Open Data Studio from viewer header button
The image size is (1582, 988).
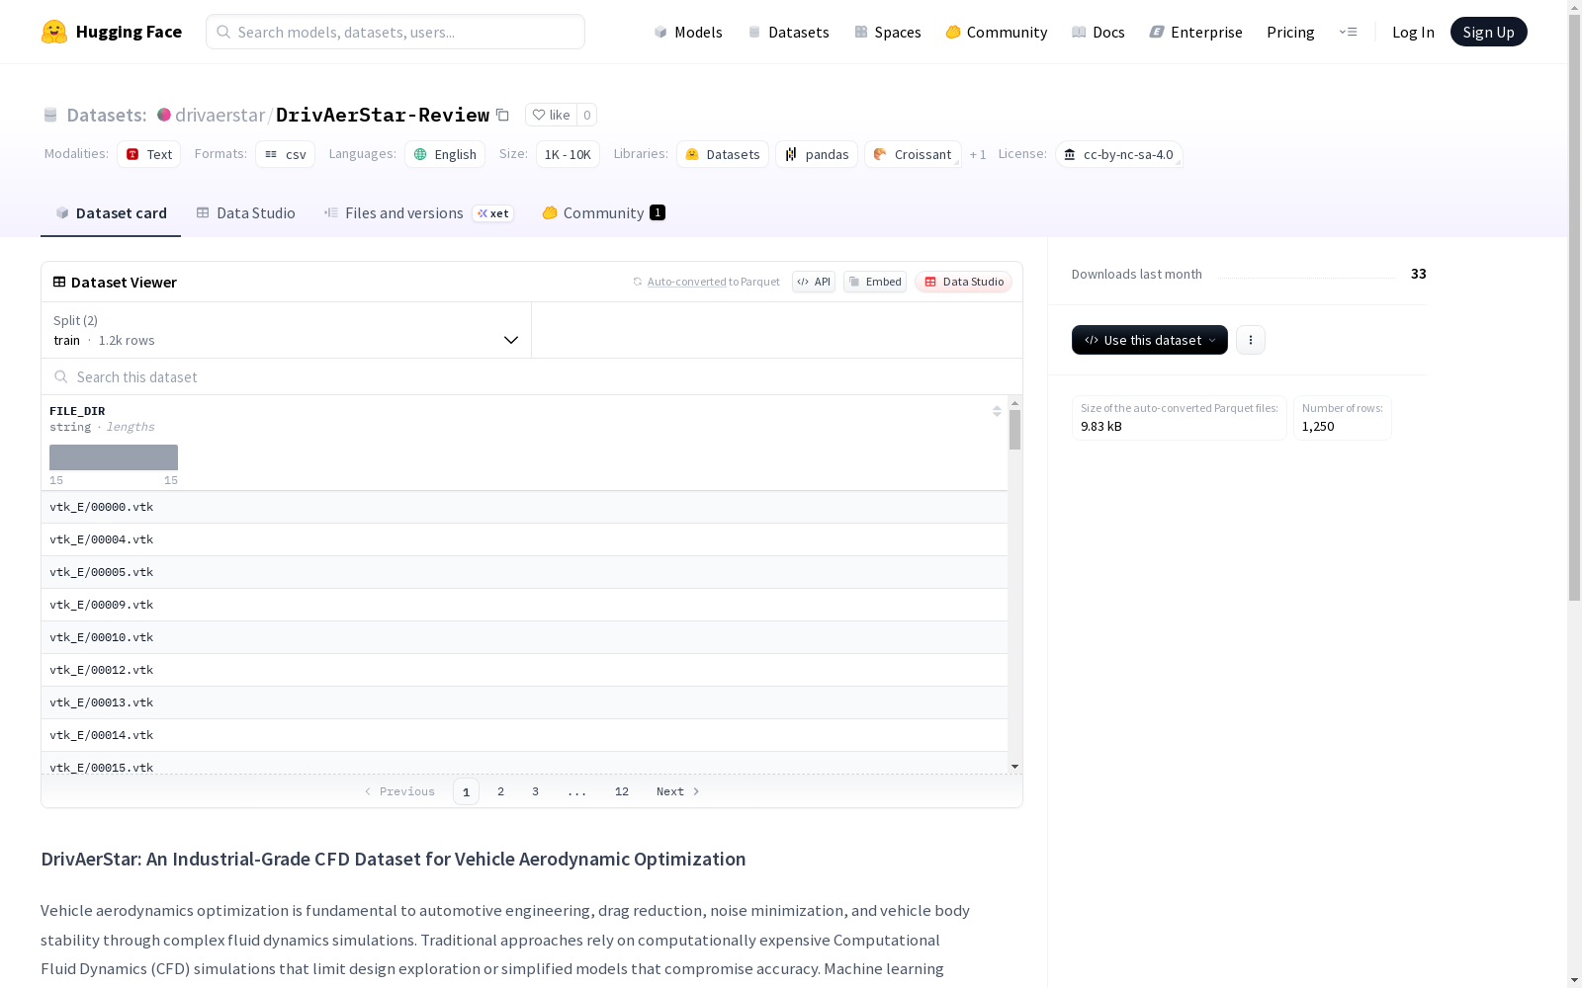pyautogui.click(x=963, y=282)
